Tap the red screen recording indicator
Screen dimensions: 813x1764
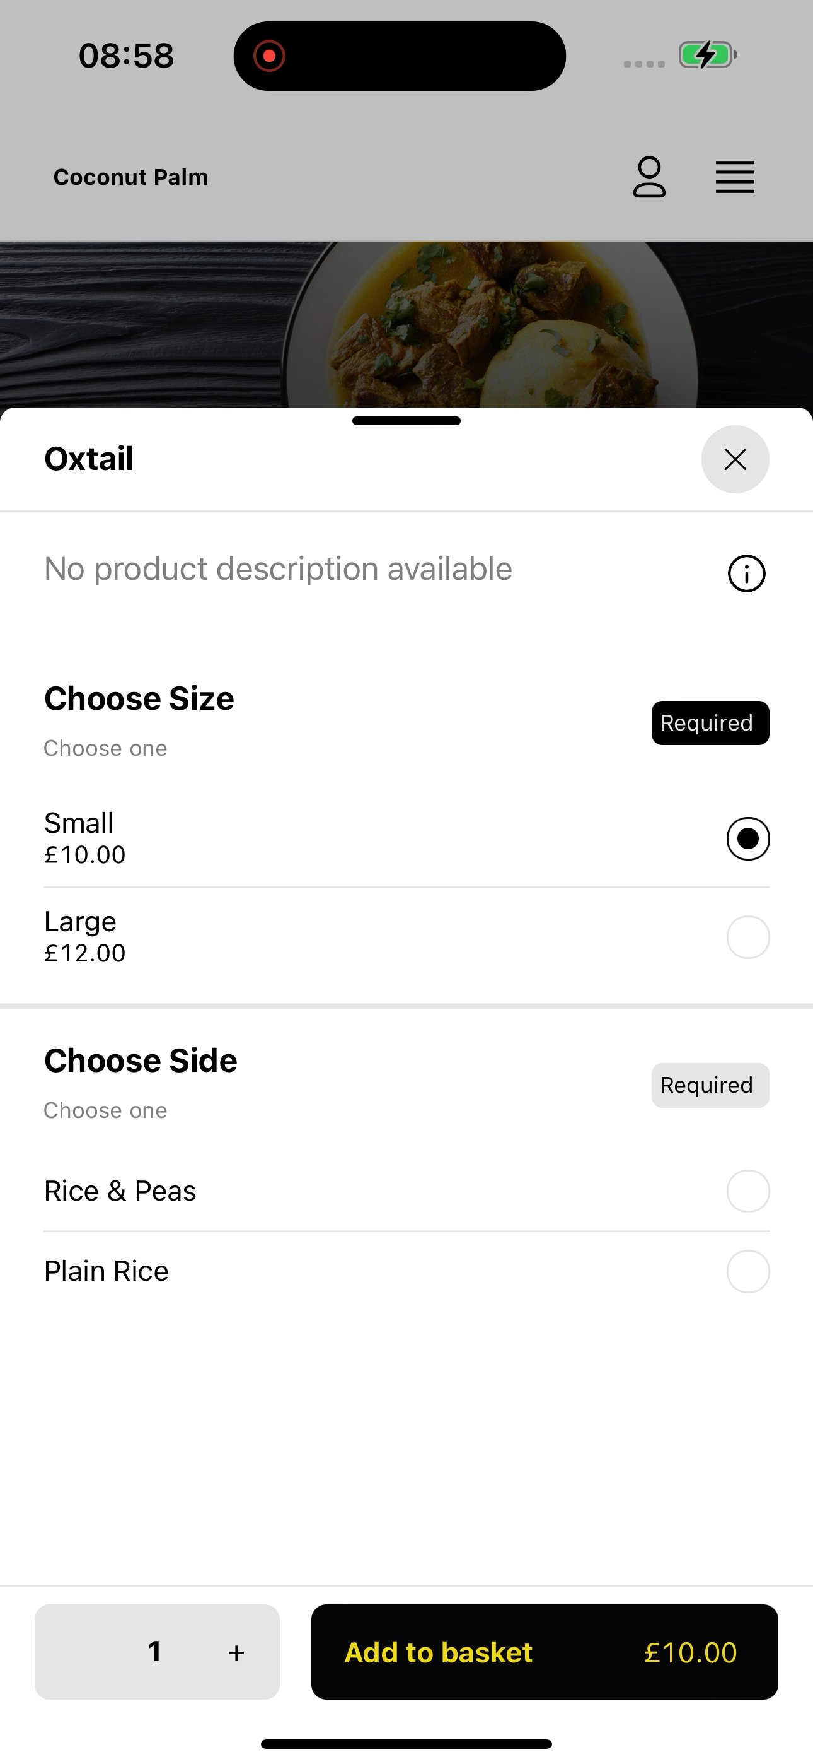269,56
